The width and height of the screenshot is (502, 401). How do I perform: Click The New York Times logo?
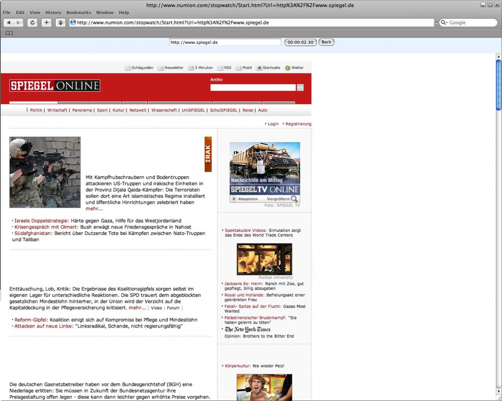pos(247,330)
